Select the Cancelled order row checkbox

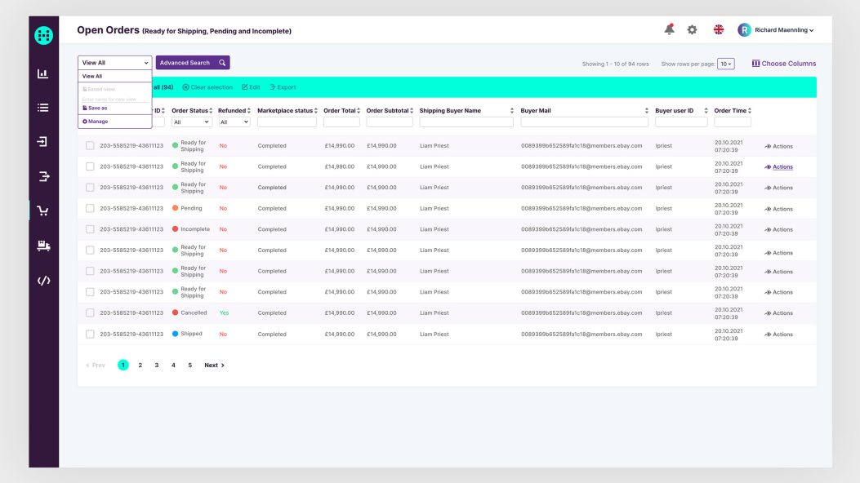(90, 313)
